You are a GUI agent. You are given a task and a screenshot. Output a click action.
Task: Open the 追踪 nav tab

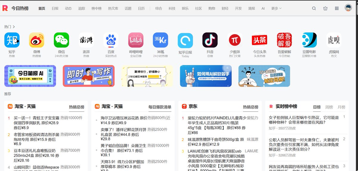coord(81,8)
